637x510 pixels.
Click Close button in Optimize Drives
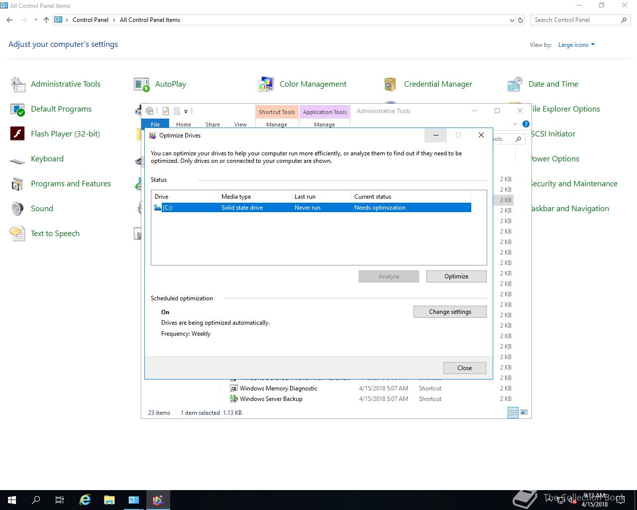464,368
